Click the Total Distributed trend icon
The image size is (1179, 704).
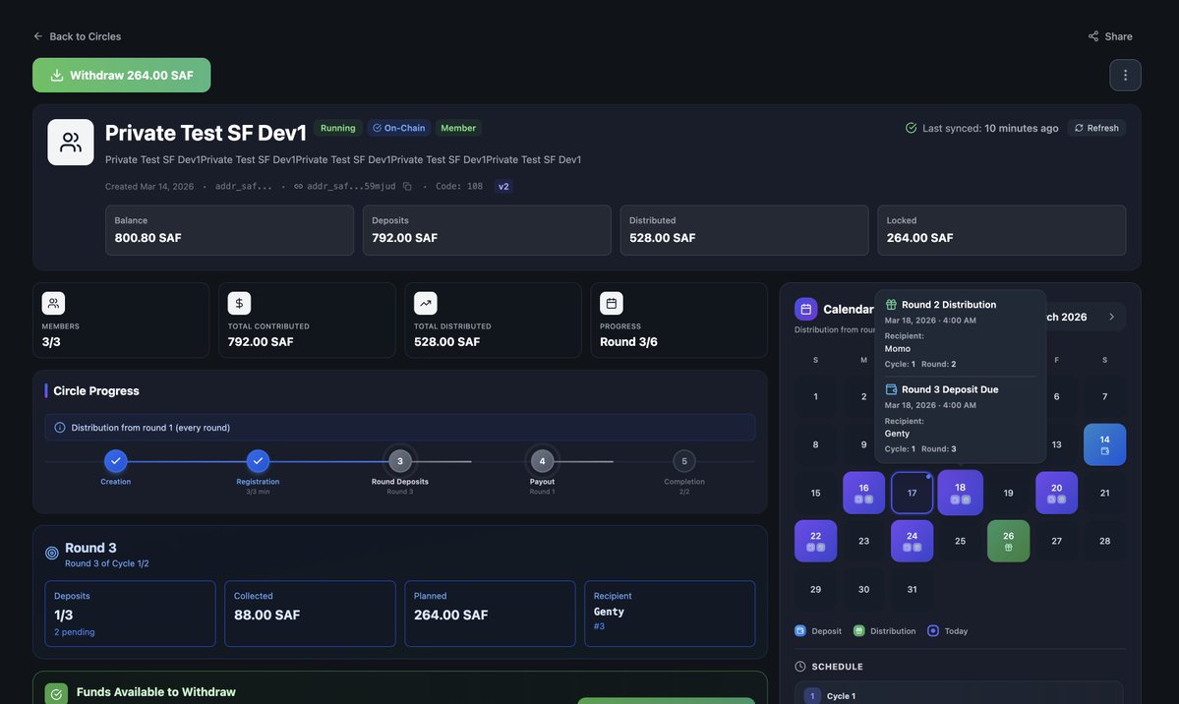point(426,303)
